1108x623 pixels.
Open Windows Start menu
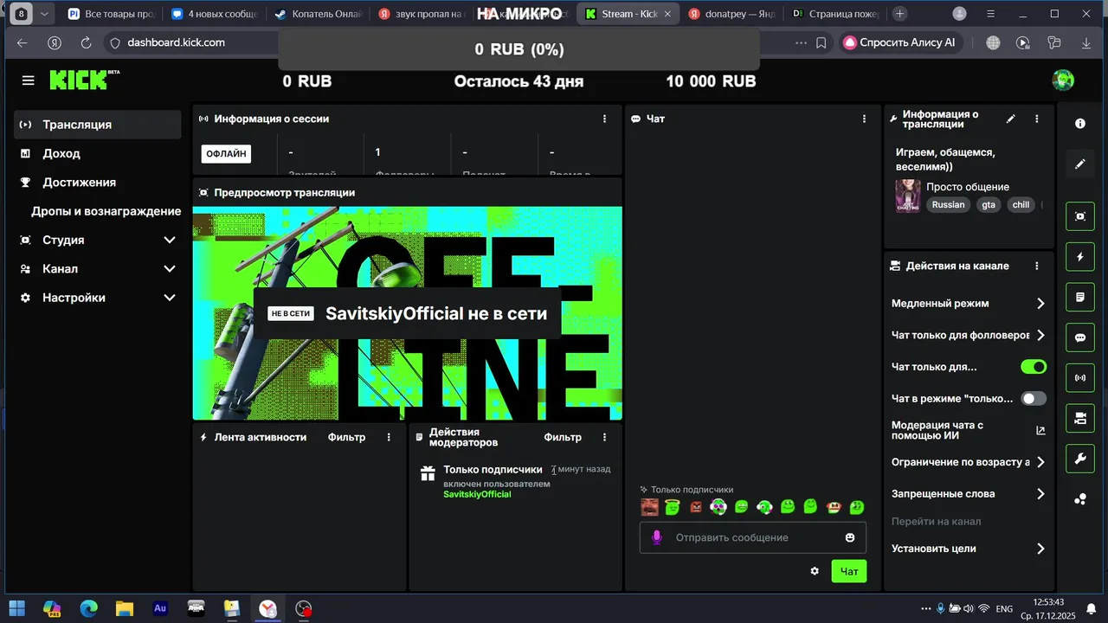16,609
